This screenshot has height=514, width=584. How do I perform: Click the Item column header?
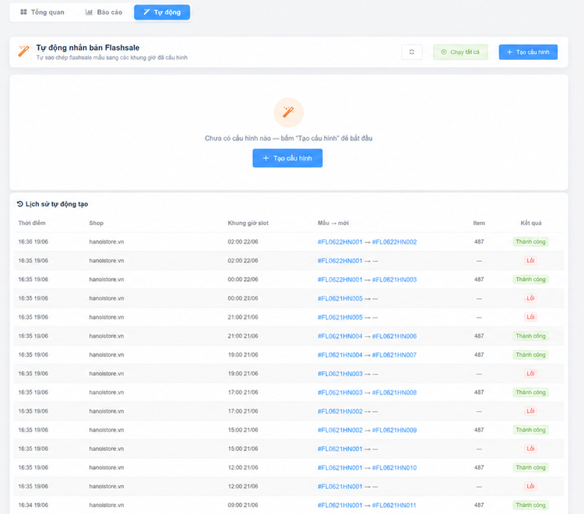(479, 223)
